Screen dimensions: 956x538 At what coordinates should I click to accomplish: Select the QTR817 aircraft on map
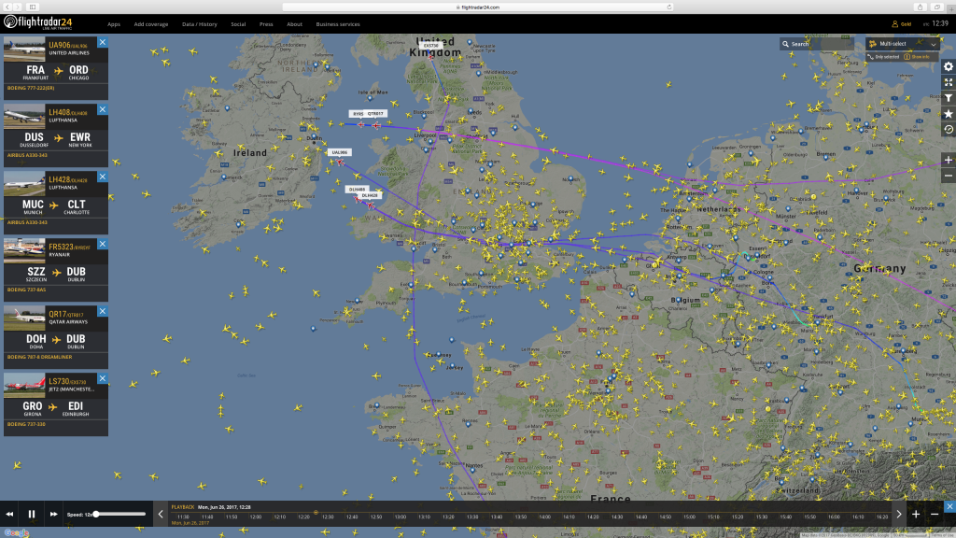coord(377,125)
